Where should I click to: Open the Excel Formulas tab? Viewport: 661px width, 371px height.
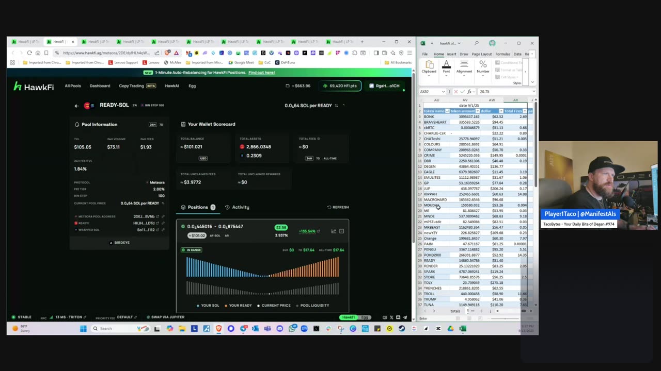pos(502,54)
